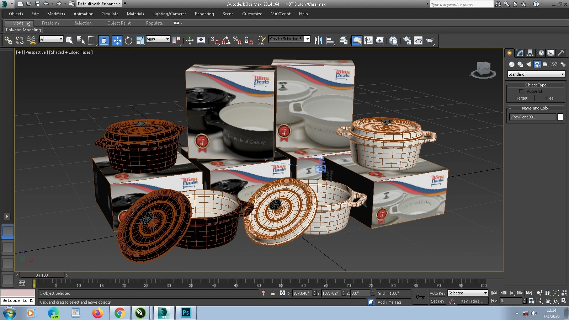This screenshot has width=569, height=320.
Task: Open the All selection filter dropdown
Action: 52,39
